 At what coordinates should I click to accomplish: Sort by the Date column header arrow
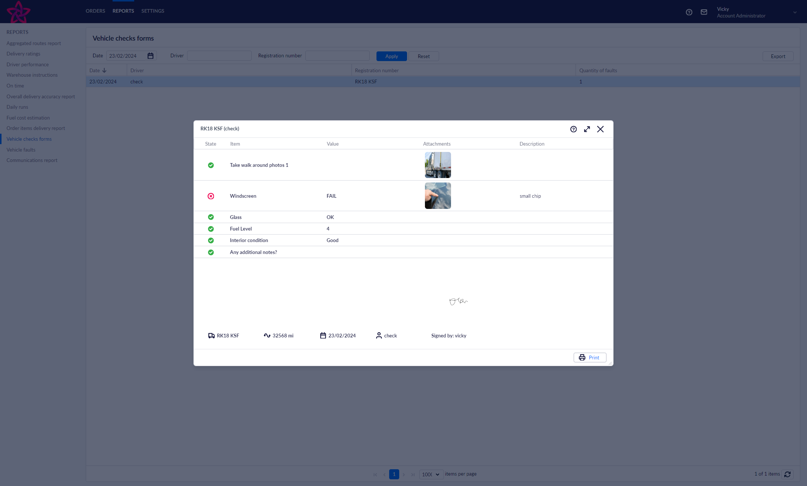point(104,70)
